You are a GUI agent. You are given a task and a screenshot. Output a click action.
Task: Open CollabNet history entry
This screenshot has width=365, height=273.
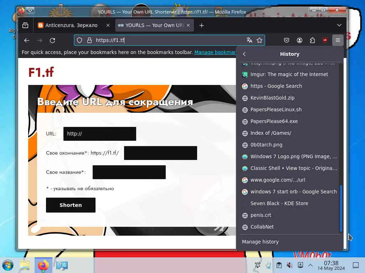click(289, 227)
